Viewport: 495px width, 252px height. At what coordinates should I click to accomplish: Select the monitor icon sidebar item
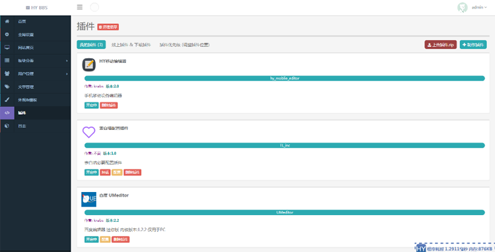pyautogui.click(x=36, y=47)
